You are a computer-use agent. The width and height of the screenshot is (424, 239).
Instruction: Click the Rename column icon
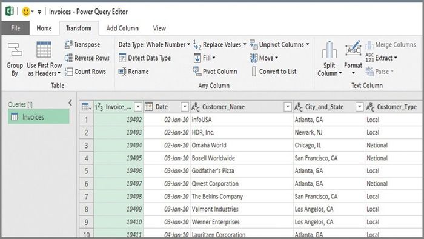122,72
